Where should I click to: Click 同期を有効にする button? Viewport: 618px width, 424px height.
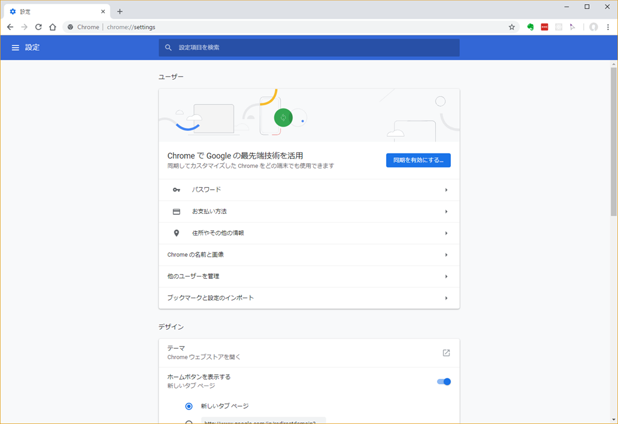[418, 160]
